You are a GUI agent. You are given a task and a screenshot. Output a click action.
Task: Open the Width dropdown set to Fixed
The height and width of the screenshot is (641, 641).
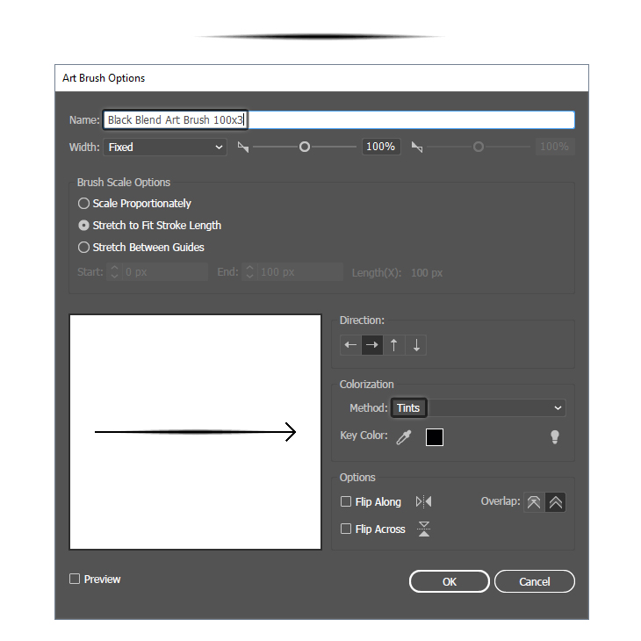tap(165, 147)
